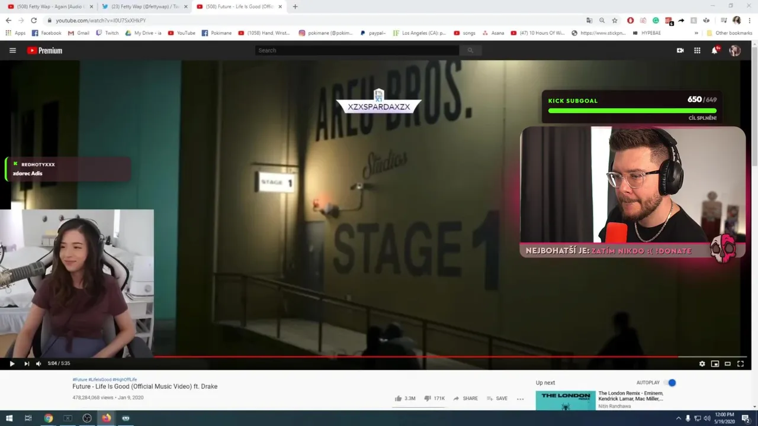The height and width of the screenshot is (426, 758).
Task: Open the YouTube hamburger guide menu
Action: pos(12,50)
